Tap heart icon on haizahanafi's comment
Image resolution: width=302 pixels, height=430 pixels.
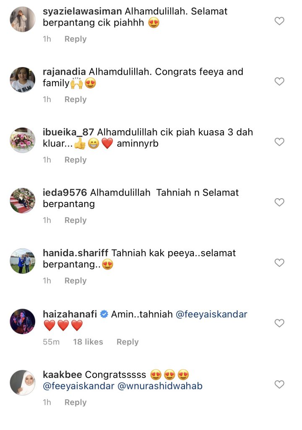point(279,323)
